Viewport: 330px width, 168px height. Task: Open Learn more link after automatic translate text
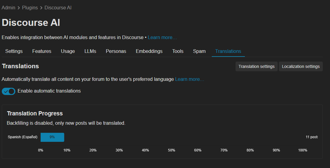(x=190, y=79)
